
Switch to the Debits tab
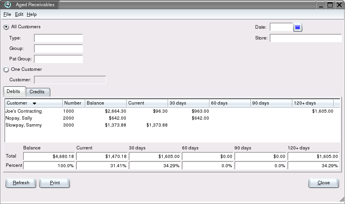[15, 91]
